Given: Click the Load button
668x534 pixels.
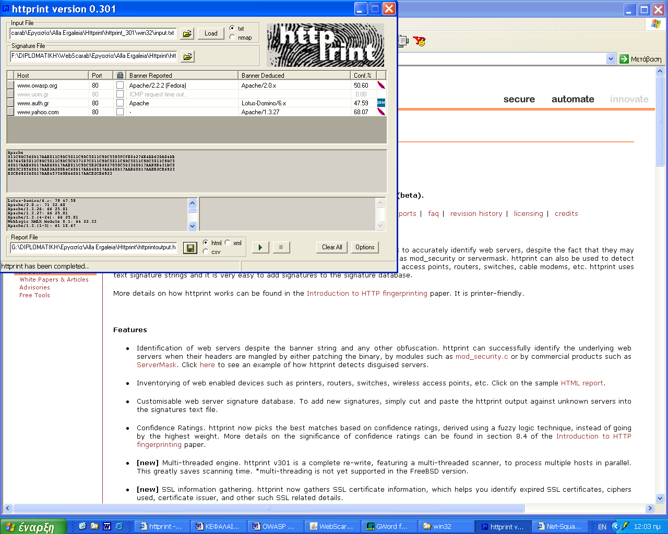Looking at the screenshot, I should click(x=211, y=33).
